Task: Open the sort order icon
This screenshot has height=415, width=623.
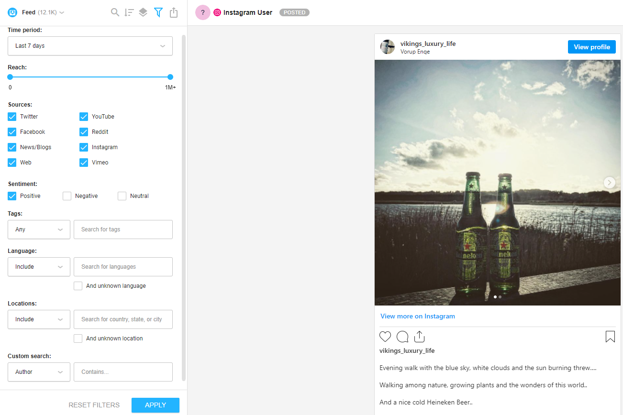Action: coord(129,12)
